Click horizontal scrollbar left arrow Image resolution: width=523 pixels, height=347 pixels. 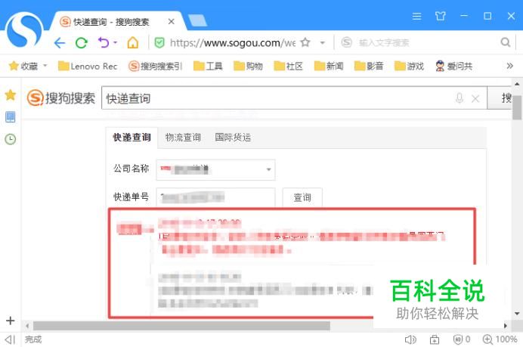pyautogui.click(x=27, y=326)
